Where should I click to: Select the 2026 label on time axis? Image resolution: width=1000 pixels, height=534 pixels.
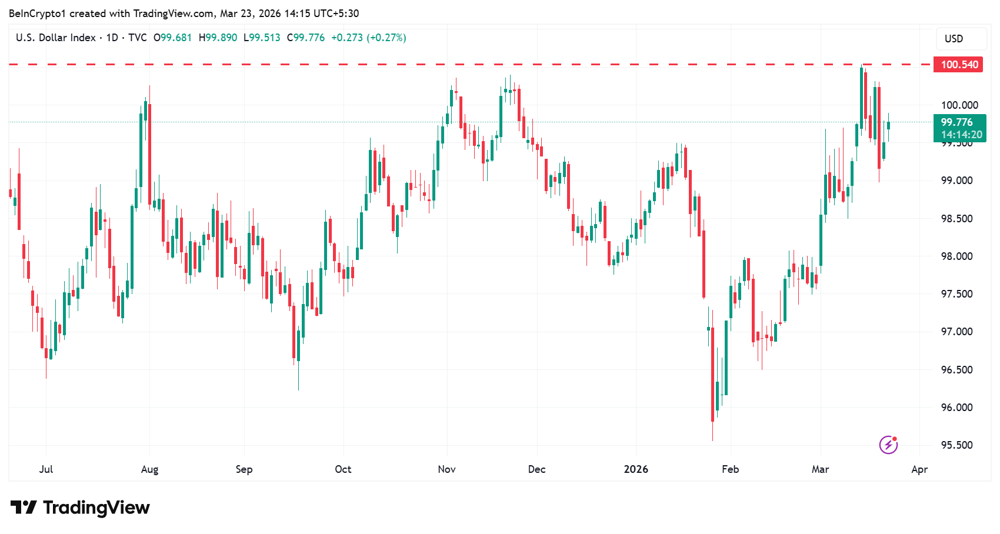pyautogui.click(x=636, y=469)
